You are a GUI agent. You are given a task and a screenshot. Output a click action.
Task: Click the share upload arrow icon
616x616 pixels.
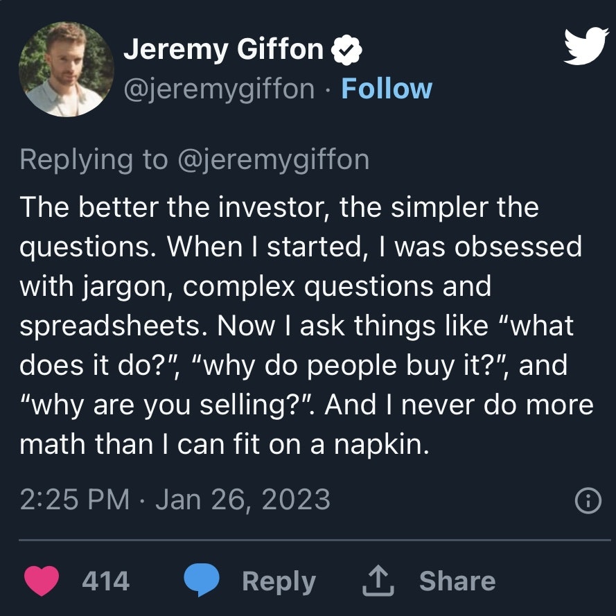378,580
